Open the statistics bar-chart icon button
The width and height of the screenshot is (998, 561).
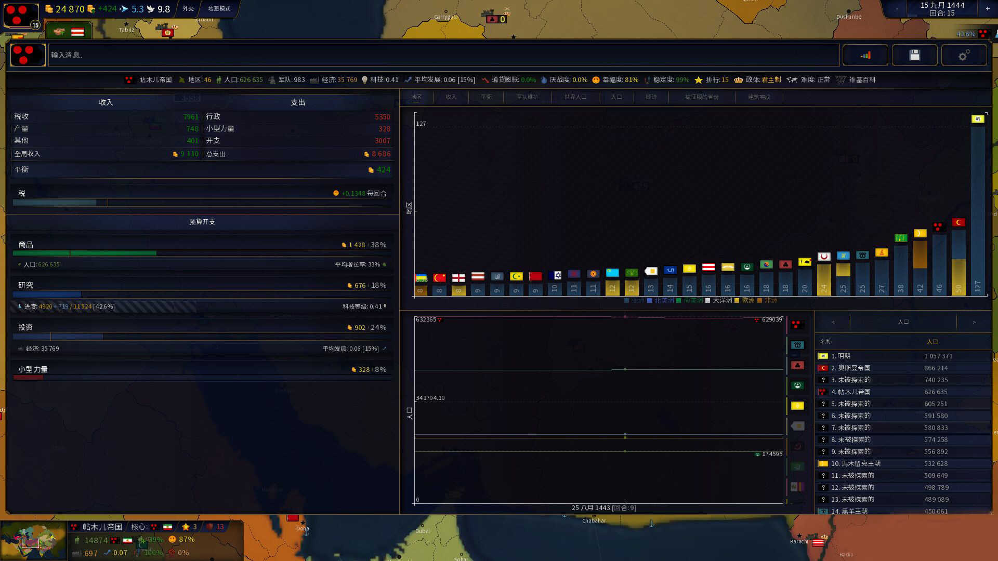click(x=865, y=55)
